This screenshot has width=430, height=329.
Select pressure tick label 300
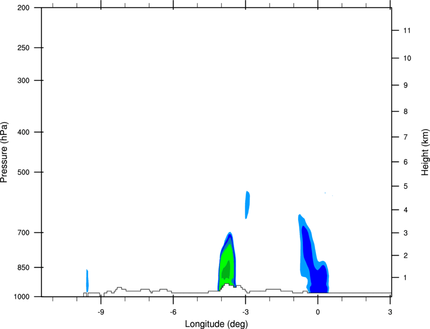click(x=23, y=80)
